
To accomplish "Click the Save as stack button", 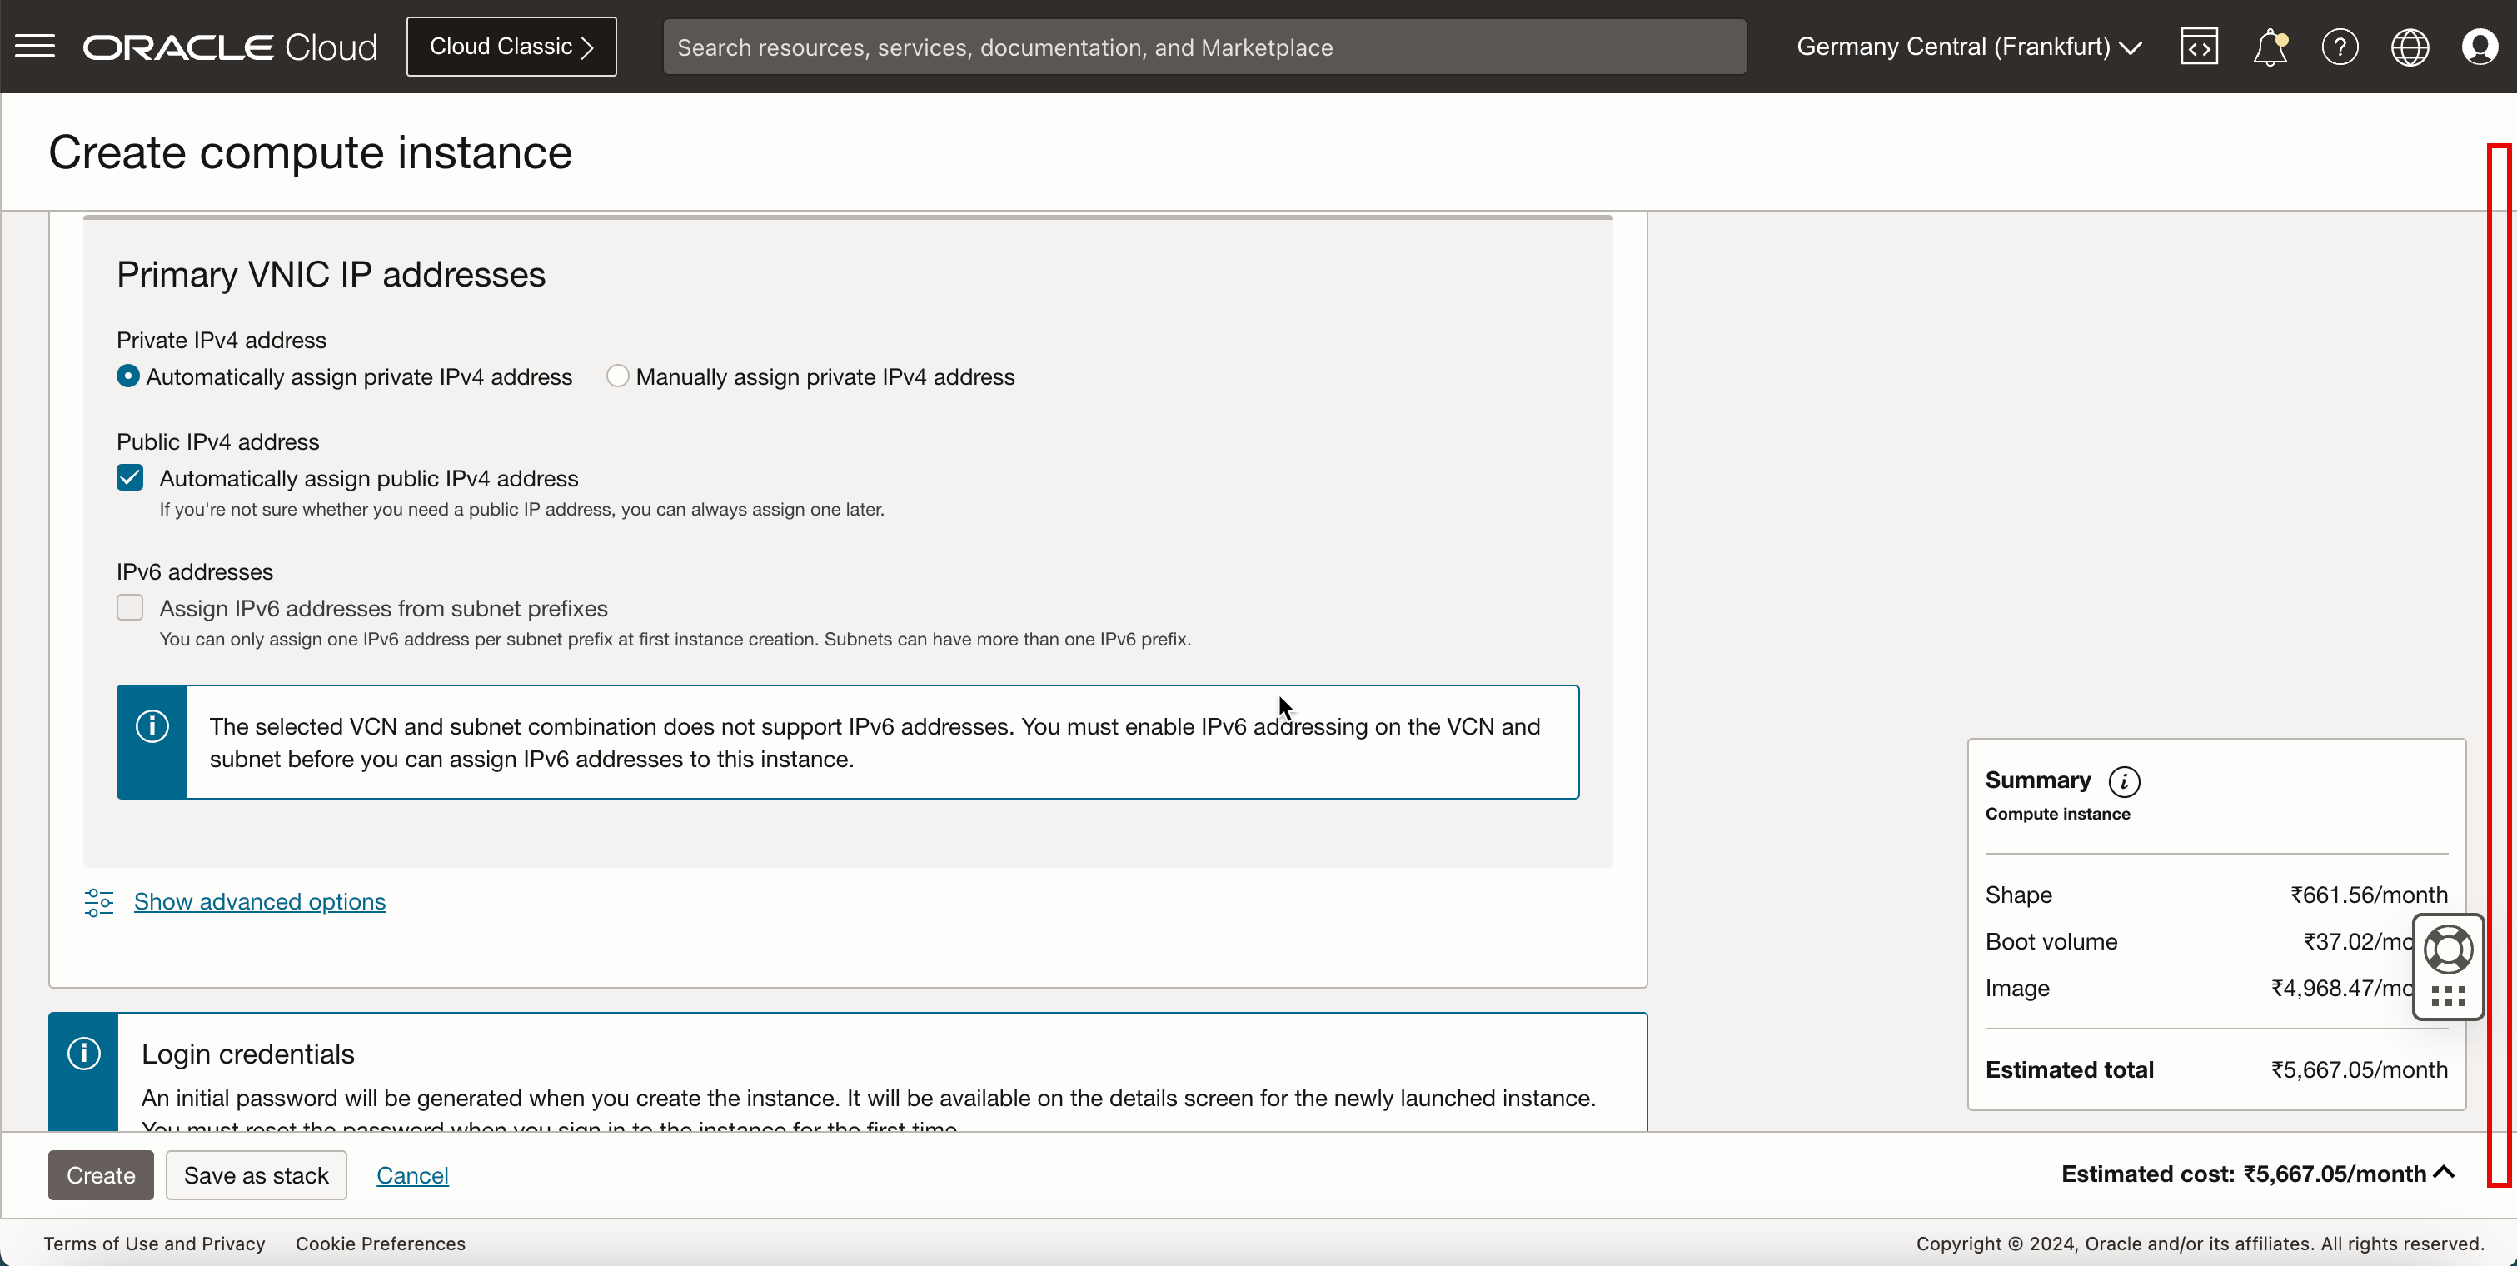I will tap(256, 1175).
